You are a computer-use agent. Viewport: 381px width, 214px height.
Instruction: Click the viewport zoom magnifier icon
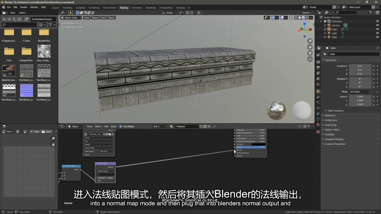click(310, 41)
